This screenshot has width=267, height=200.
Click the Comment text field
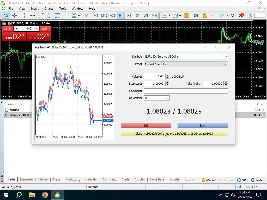click(186, 91)
